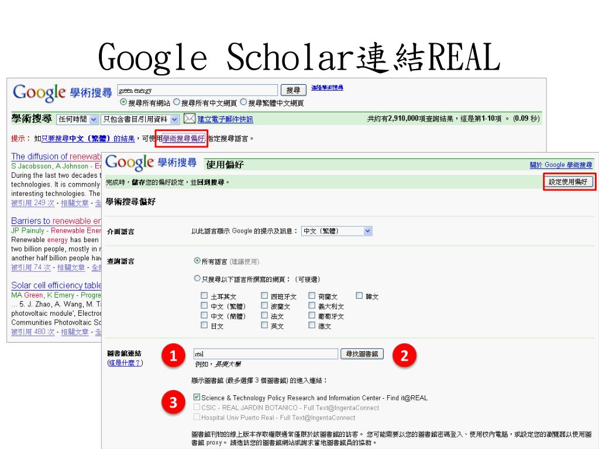Open result 'Barriers to renewable en...'
Screen dimensions: 599x449
[56, 221]
